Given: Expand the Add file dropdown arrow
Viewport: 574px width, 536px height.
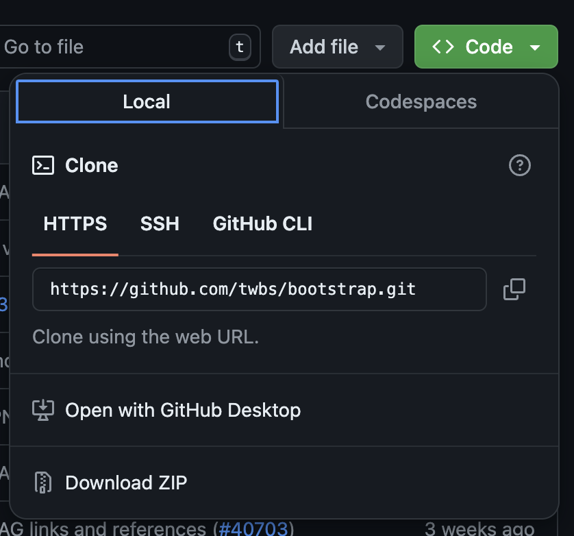Looking at the screenshot, I should [380, 47].
